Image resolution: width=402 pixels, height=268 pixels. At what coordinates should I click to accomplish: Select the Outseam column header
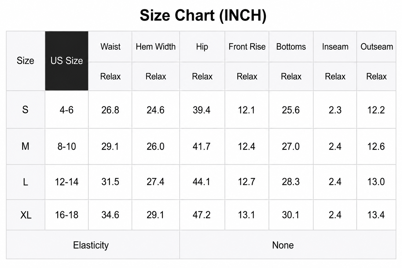376,47
